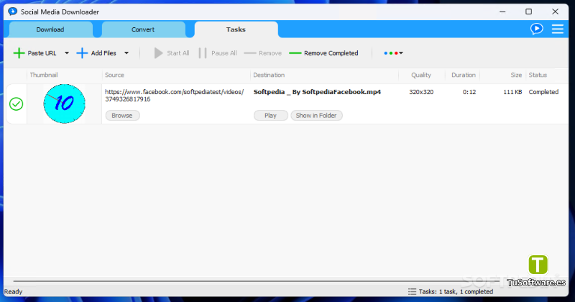Click the Destination column header

(x=269, y=75)
